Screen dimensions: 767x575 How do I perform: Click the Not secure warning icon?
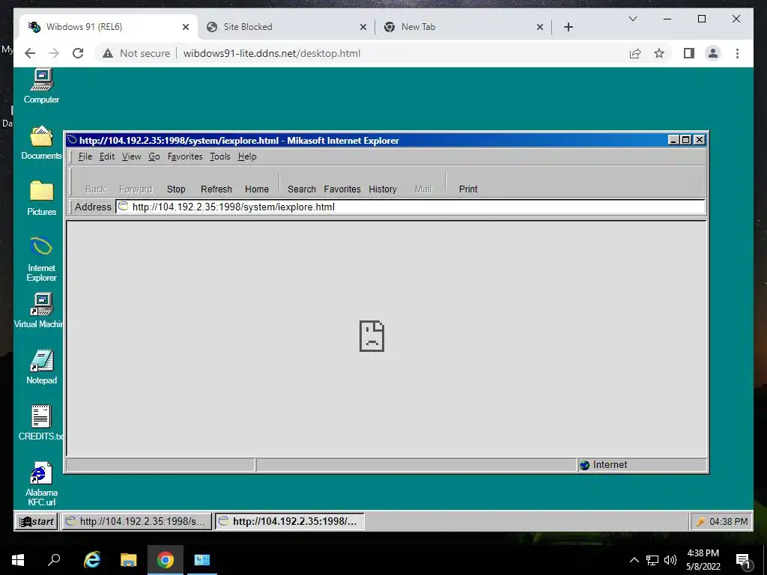pyautogui.click(x=108, y=53)
